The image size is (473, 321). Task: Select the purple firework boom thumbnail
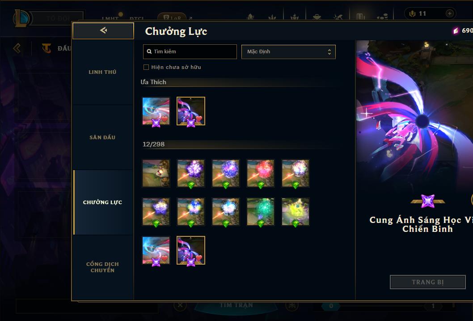(x=191, y=173)
